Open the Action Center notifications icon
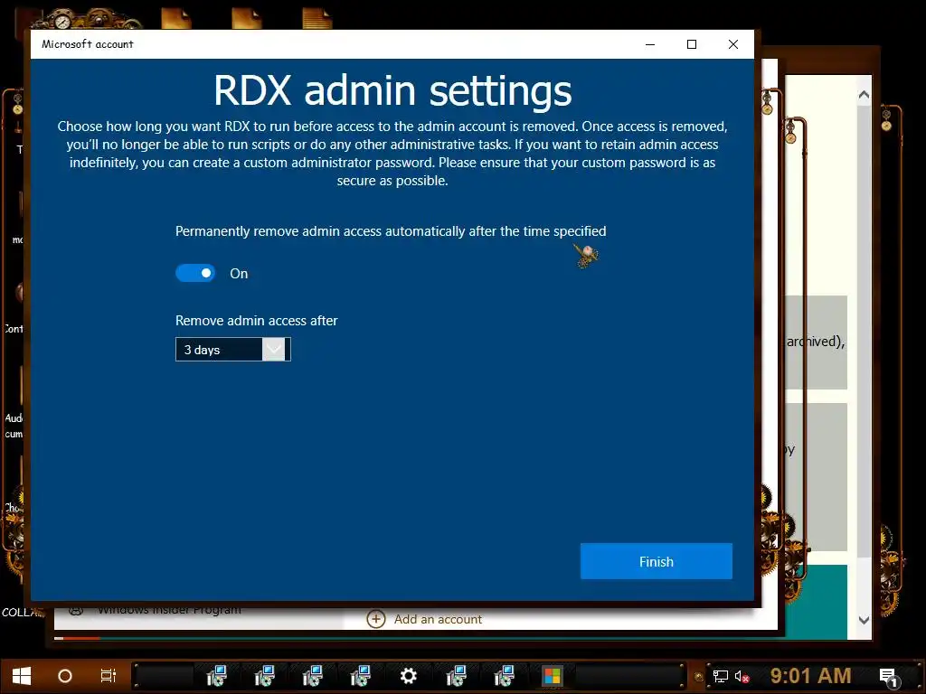The image size is (926, 694). [x=888, y=676]
